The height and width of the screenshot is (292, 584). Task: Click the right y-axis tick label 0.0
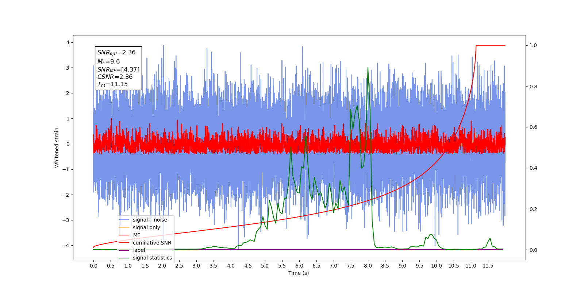[533, 250]
